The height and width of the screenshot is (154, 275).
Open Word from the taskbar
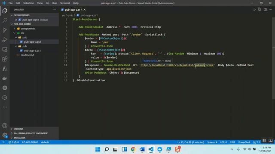point(142,149)
